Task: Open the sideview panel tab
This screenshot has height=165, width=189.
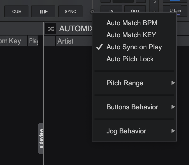Action: (41, 139)
